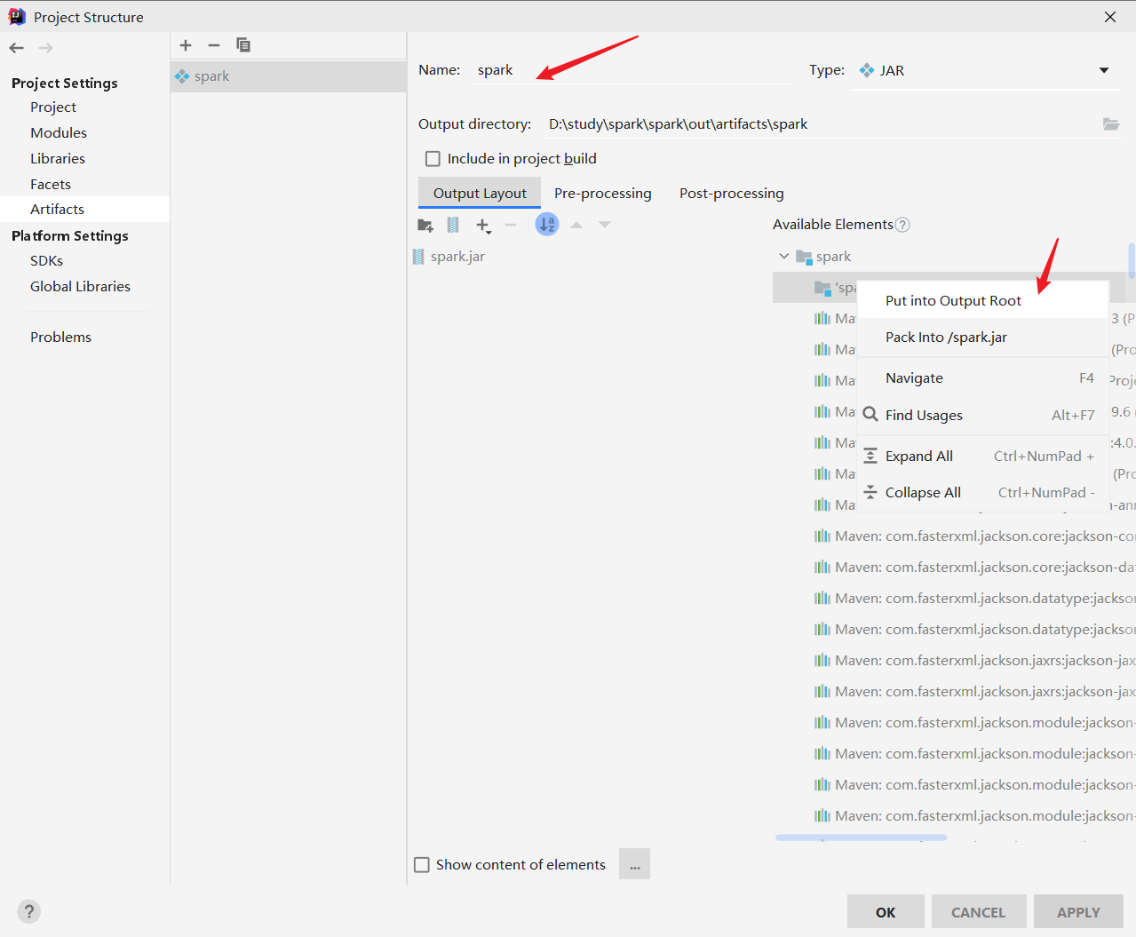Open Modules settings page

[59, 133]
